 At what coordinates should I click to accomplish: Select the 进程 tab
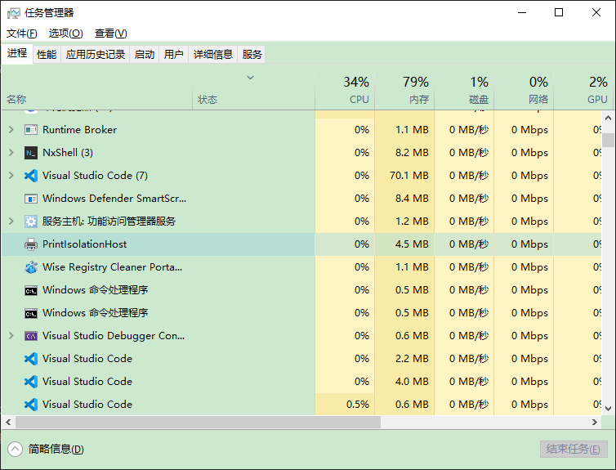(17, 53)
